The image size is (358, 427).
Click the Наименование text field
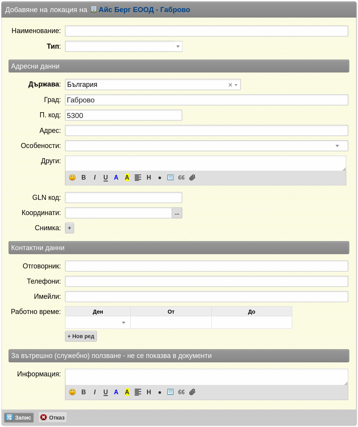207,31
